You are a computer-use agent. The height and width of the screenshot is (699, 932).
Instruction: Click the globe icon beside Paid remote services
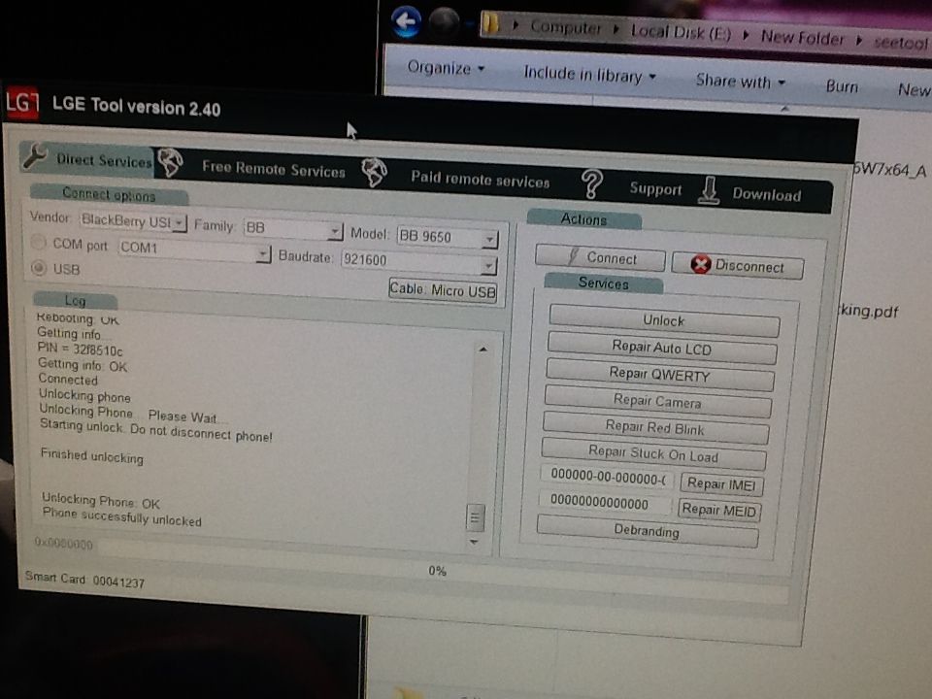[x=374, y=173]
